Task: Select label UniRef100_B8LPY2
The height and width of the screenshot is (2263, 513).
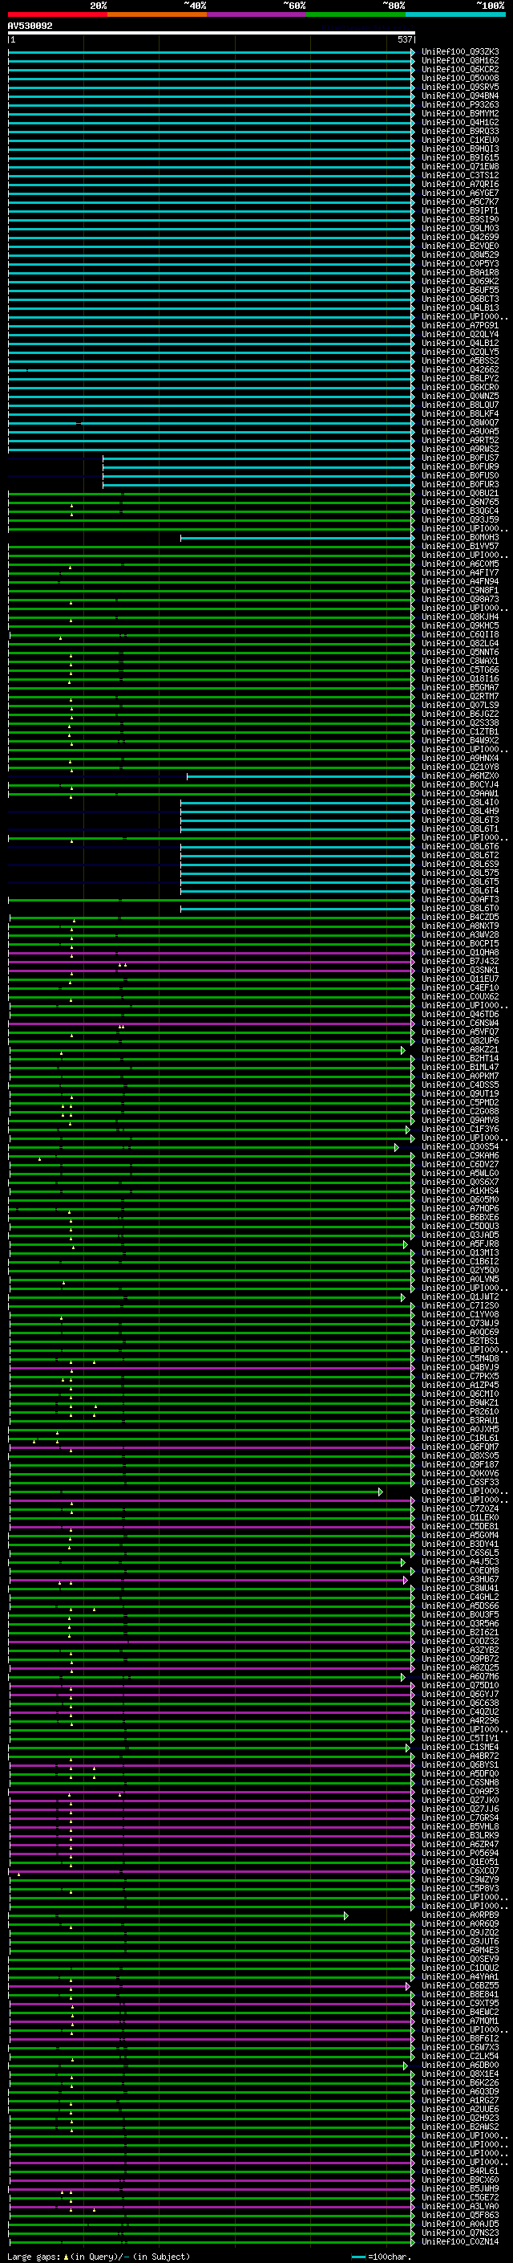Action: [x=460, y=379]
